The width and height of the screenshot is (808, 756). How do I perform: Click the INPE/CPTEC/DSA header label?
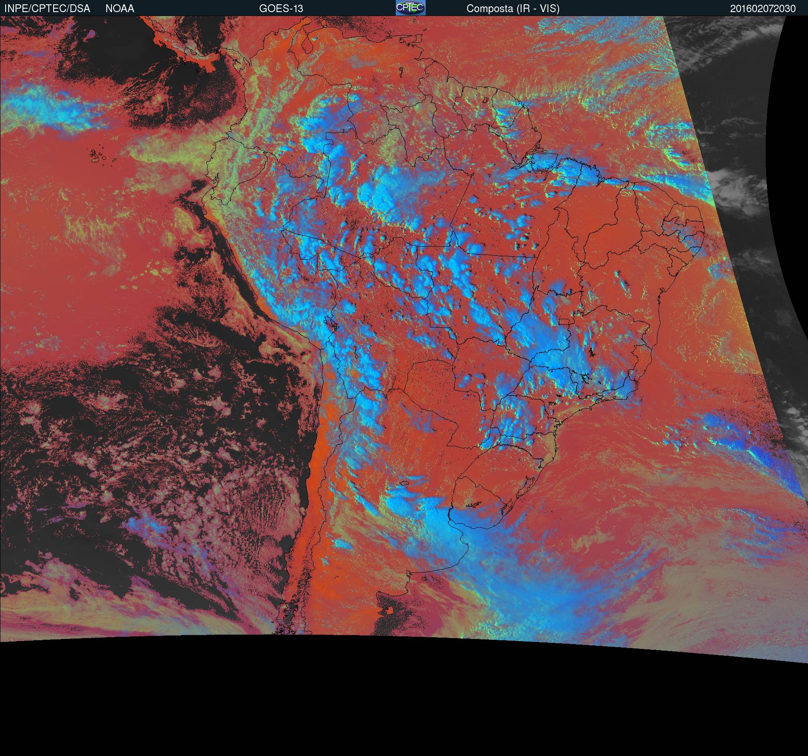point(47,9)
